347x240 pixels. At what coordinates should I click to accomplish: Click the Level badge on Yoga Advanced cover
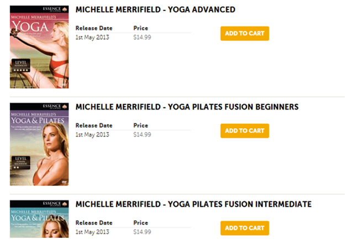click(22, 66)
